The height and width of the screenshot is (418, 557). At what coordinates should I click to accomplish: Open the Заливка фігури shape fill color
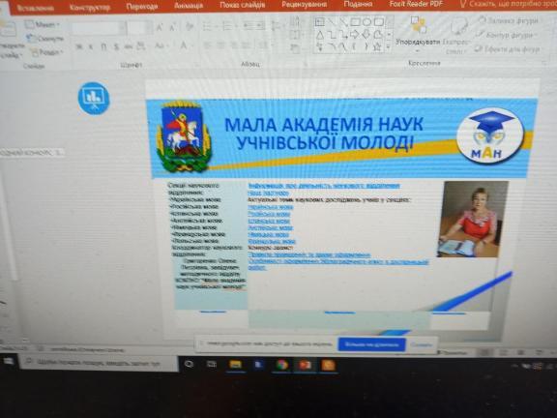pos(508,21)
